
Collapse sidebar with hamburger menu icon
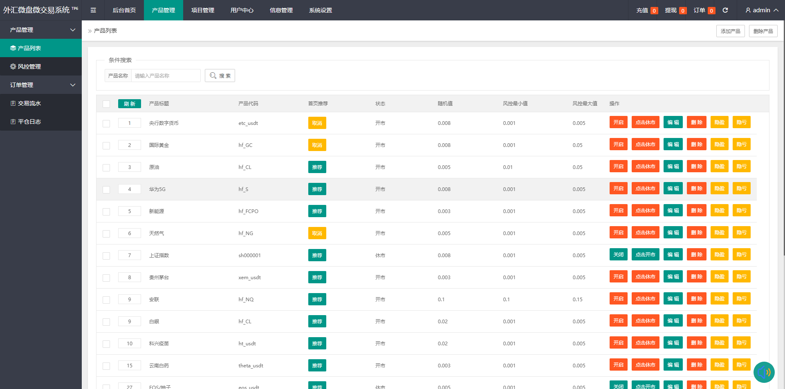(93, 10)
